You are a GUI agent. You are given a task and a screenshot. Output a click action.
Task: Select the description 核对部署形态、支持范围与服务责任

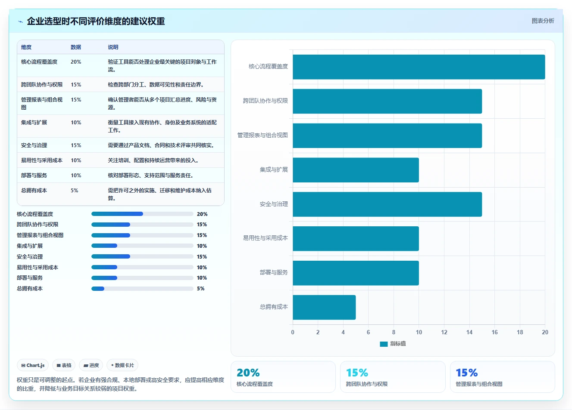tap(150, 176)
